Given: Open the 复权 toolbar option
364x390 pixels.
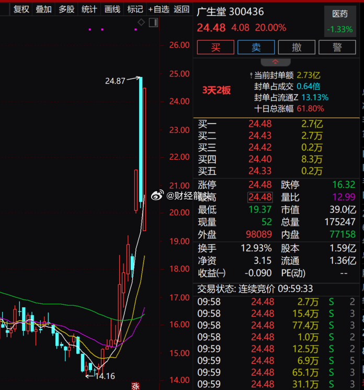Looking at the screenshot, I should pyautogui.click(x=21, y=9).
